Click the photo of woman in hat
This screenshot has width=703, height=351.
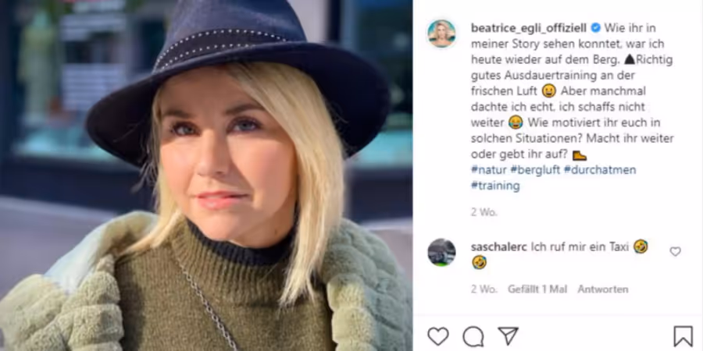(206, 175)
